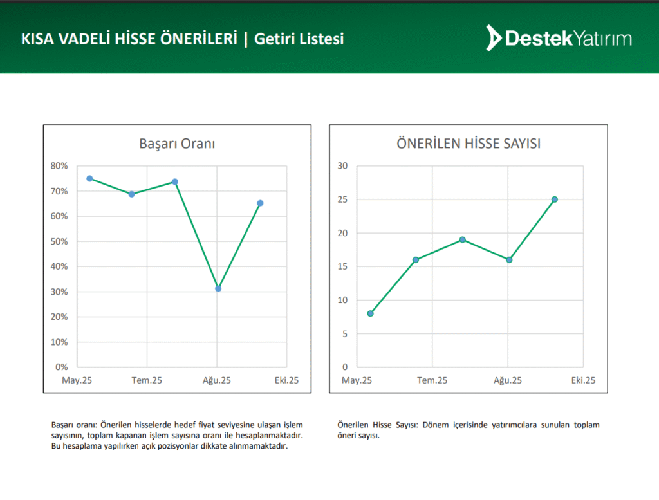Click the 50% label on Başarı Oranı y-axis
Screen dimensions: 659x500
coord(59,241)
